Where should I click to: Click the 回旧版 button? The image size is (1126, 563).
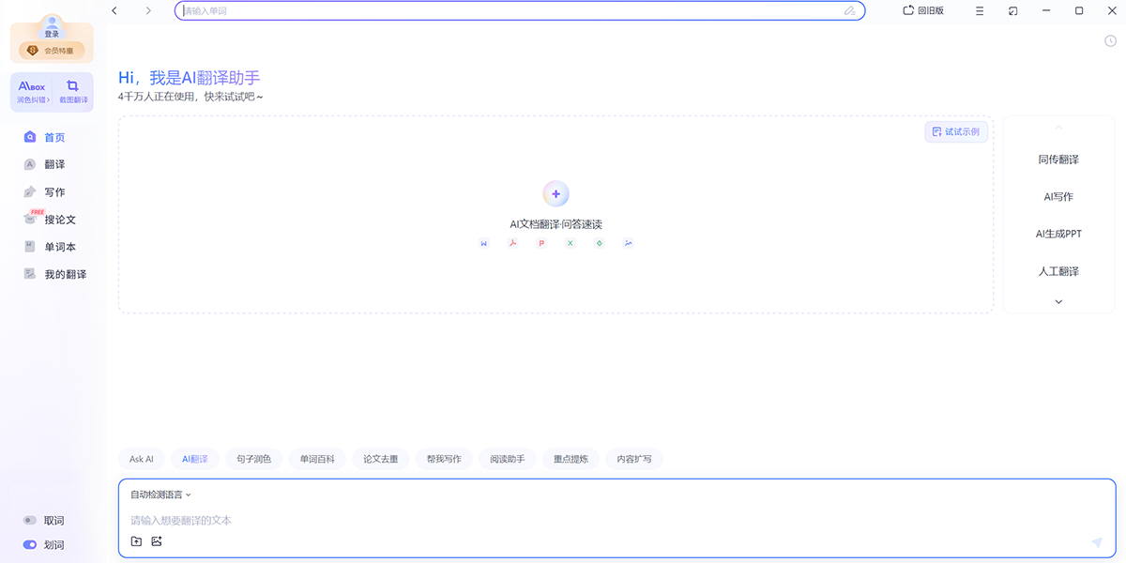[x=923, y=11]
